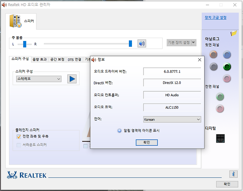
Task: Select the green front panel jack
Action: [x=220, y=97]
